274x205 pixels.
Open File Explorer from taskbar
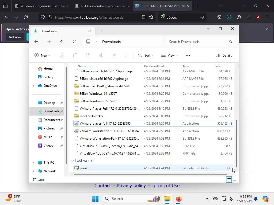point(167,199)
